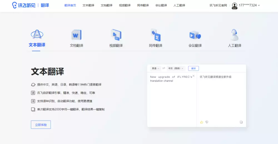
Task: Click the 翻译 translate button
Action: [x=193, y=68]
